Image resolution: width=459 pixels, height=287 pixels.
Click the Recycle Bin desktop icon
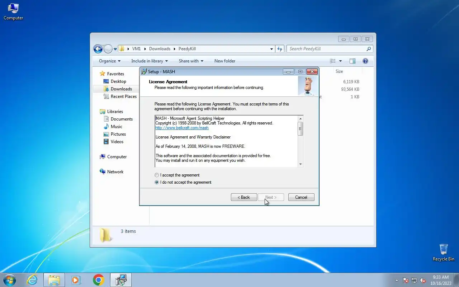(x=444, y=253)
